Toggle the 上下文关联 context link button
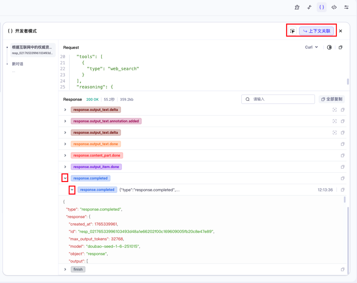357x283 pixels. (x=317, y=31)
